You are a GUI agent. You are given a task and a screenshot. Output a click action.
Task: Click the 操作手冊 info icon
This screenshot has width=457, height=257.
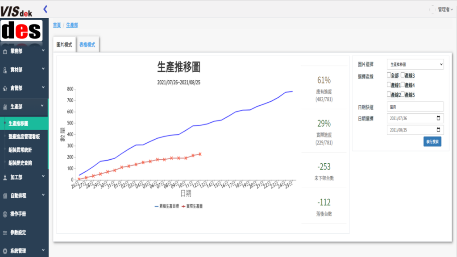click(5, 214)
